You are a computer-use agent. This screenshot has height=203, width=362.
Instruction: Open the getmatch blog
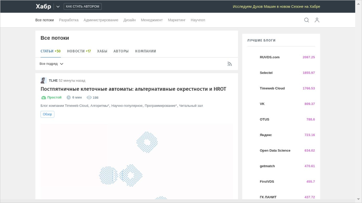[x=267, y=166]
